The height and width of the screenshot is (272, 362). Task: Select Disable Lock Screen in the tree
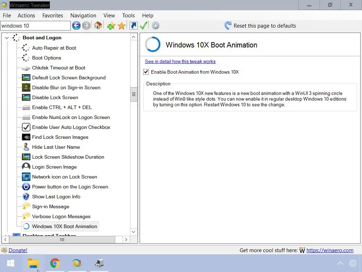55,98
